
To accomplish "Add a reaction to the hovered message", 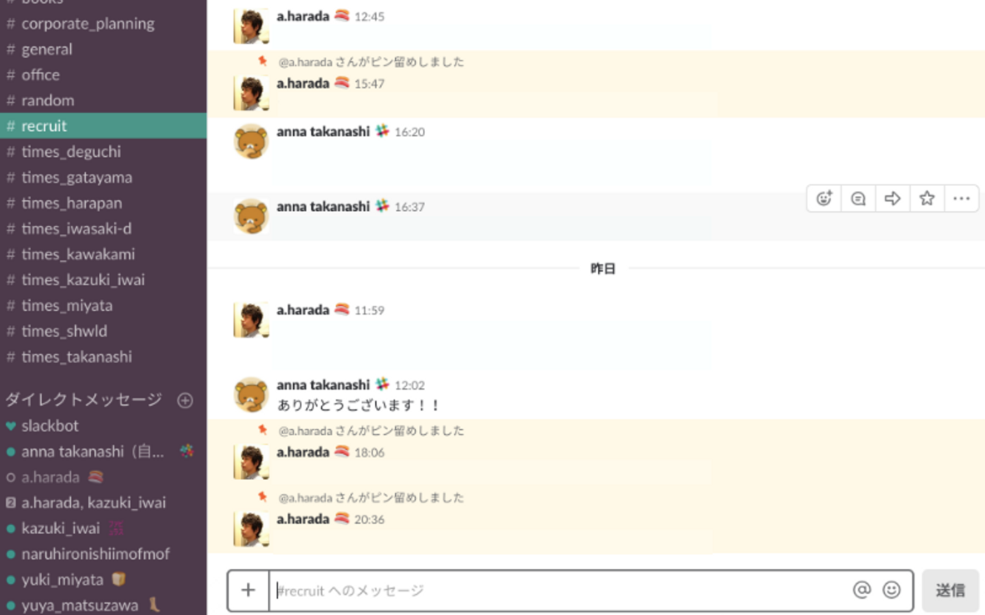I will point(824,199).
